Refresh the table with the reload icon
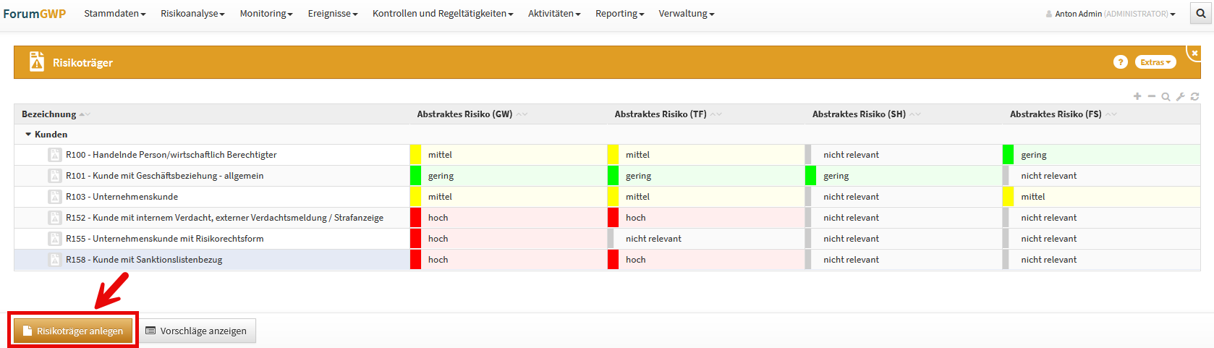The height and width of the screenshot is (348, 1214). point(1194,97)
